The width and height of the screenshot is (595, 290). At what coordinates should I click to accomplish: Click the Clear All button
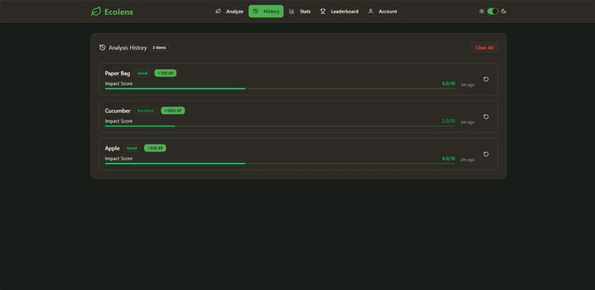pyautogui.click(x=484, y=48)
